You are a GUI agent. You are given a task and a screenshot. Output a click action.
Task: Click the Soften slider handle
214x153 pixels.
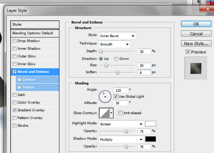point(117,73)
